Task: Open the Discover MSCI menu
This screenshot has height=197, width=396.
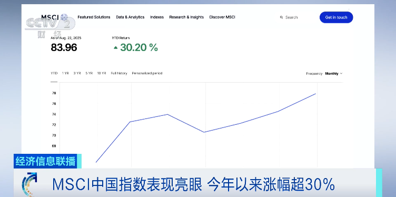Action: coord(222,17)
